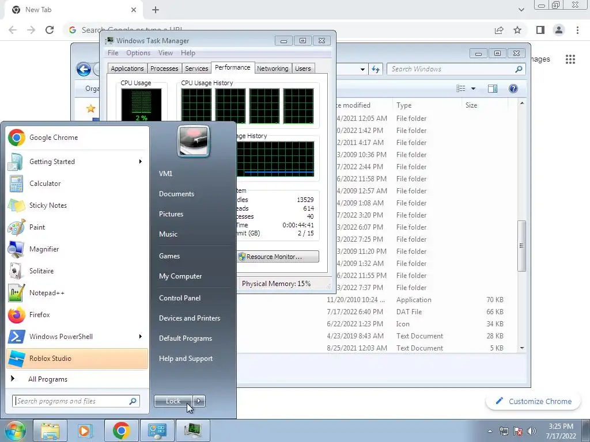590x442 pixels.
Task: Open Explorer address history dropdown
Action: [362, 69]
